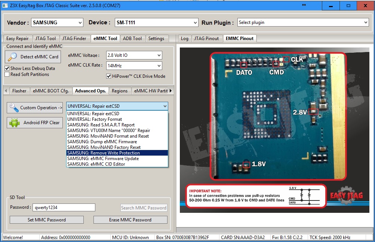Click the Erase MMC Password button

tap(130, 220)
